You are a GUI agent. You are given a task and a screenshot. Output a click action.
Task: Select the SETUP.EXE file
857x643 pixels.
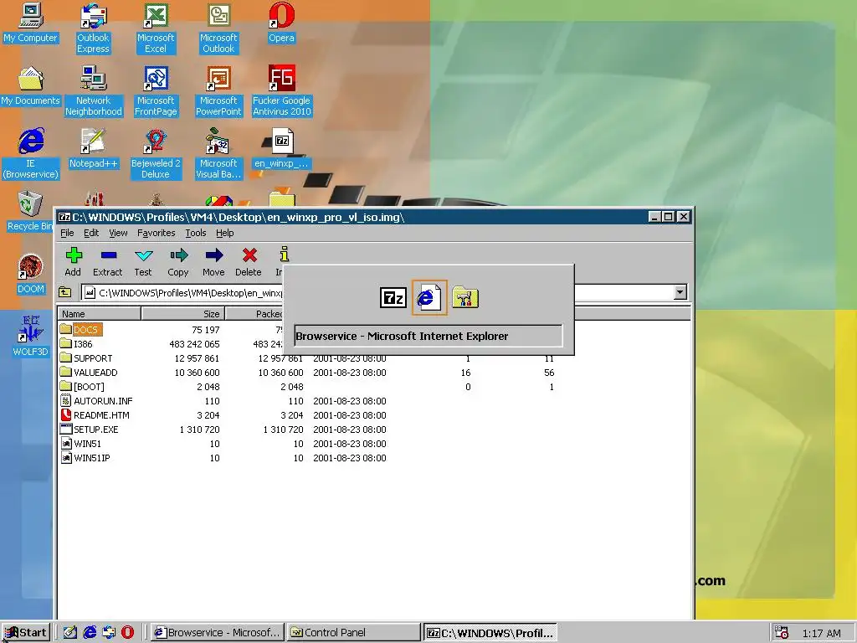point(89,430)
